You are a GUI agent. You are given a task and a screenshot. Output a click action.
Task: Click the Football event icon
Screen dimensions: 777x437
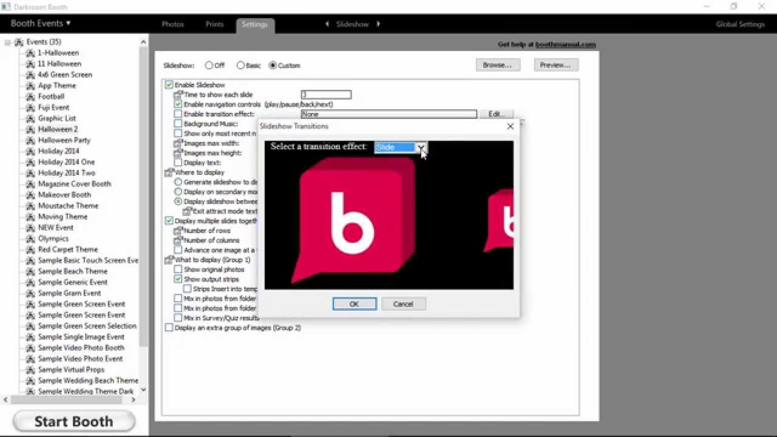tap(30, 97)
